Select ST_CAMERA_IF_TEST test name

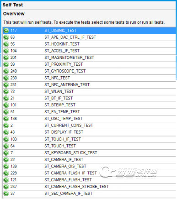pos(64,160)
